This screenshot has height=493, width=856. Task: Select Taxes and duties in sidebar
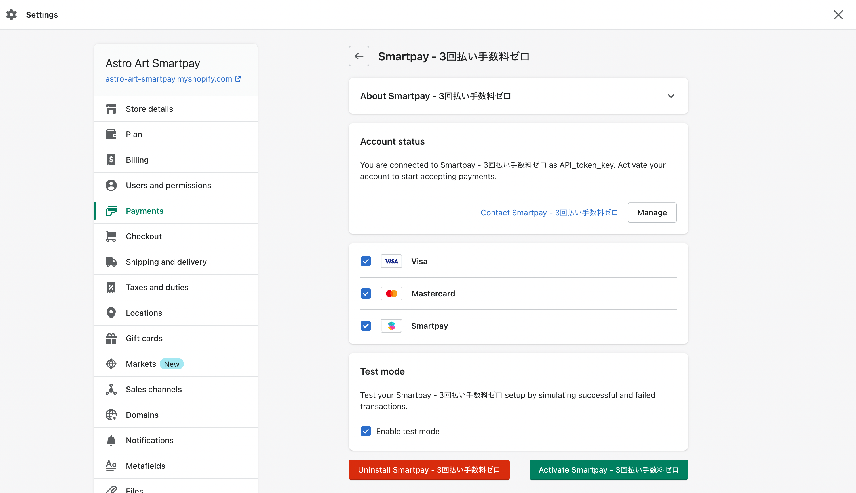point(157,288)
